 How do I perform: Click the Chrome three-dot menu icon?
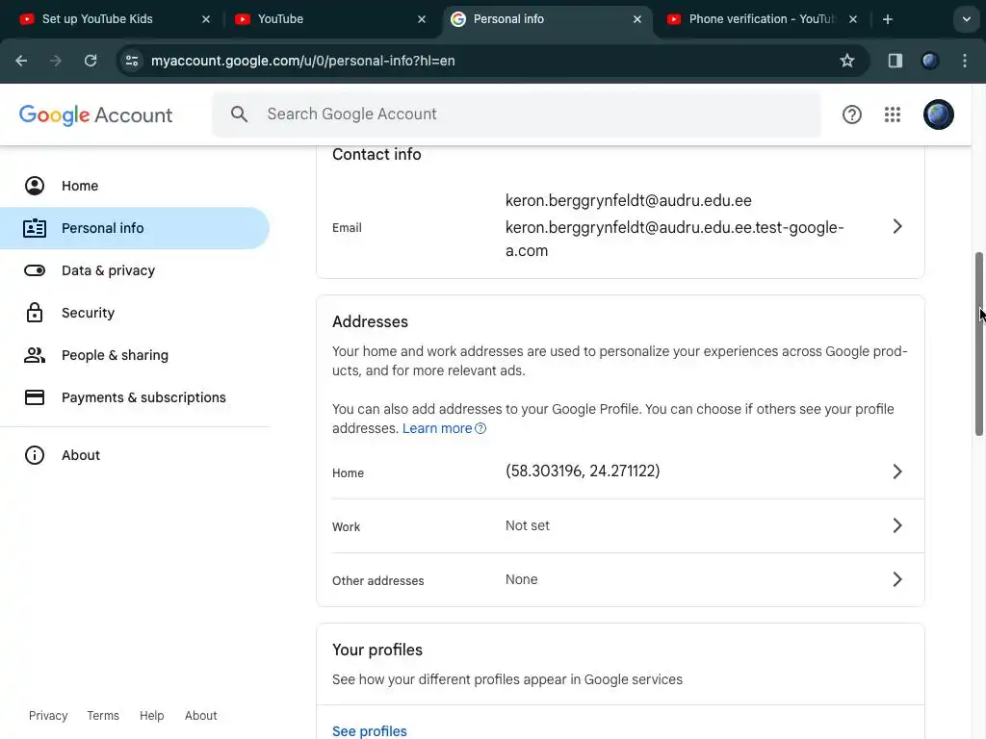(965, 61)
